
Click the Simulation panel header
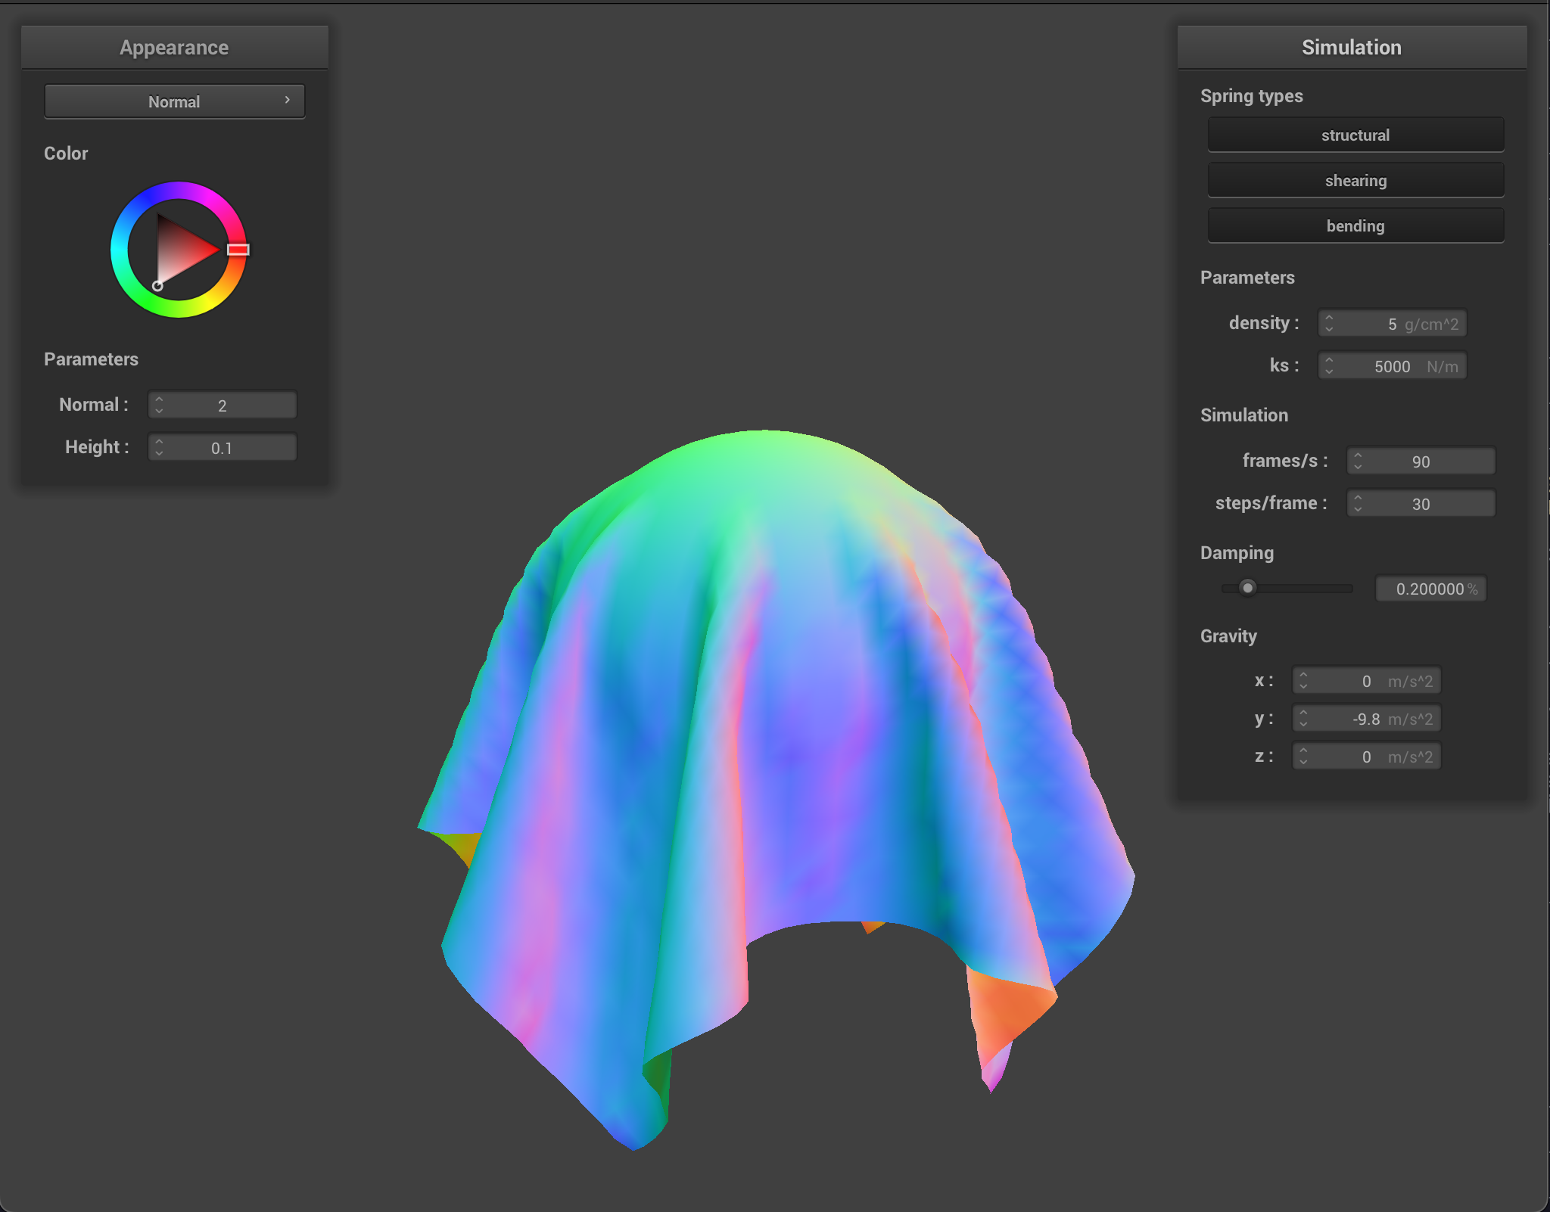tap(1352, 47)
